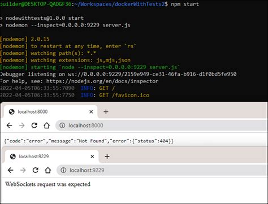Click the 'to restart at any time' nodemon line
The height and width of the screenshot is (204, 268).
[x=68, y=46]
